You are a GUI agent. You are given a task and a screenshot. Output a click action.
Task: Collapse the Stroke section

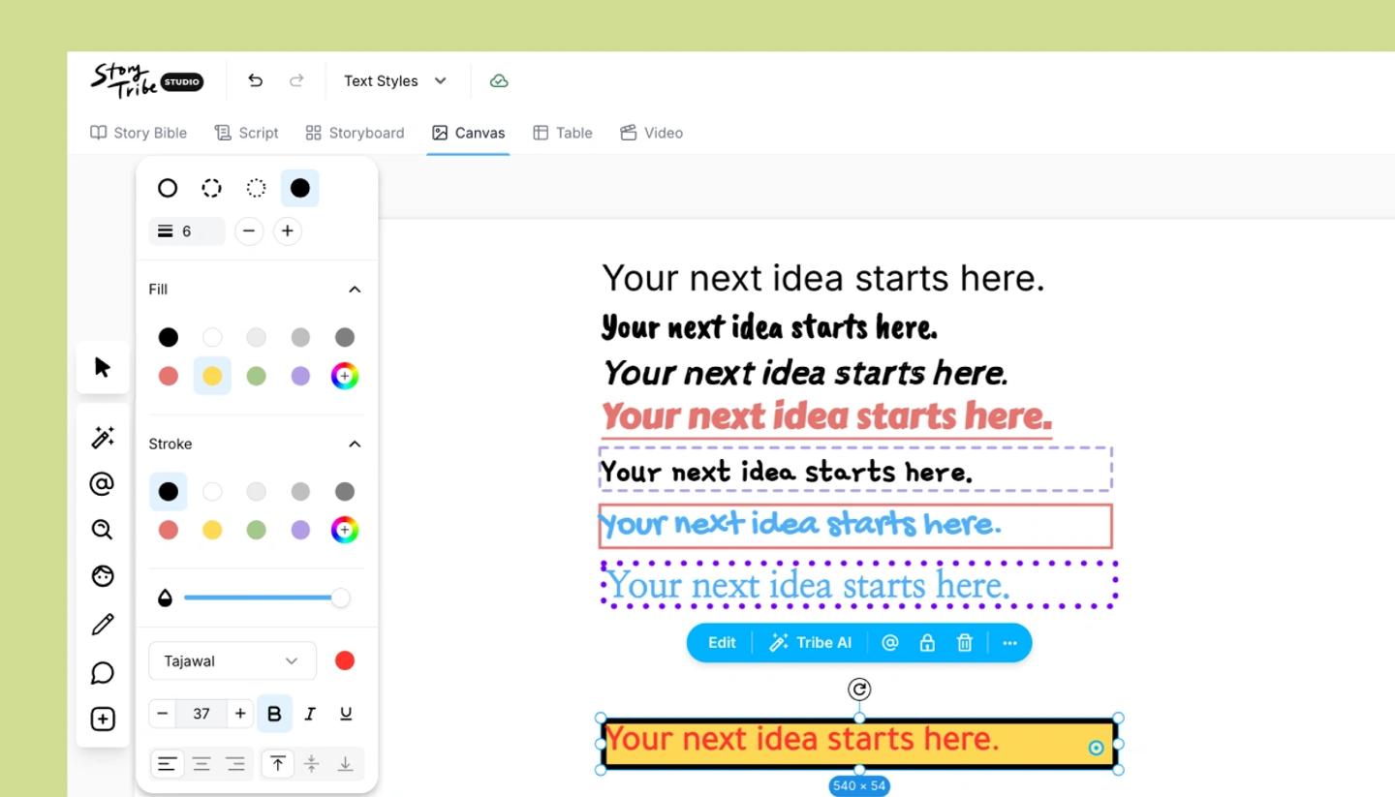point(355,444)
